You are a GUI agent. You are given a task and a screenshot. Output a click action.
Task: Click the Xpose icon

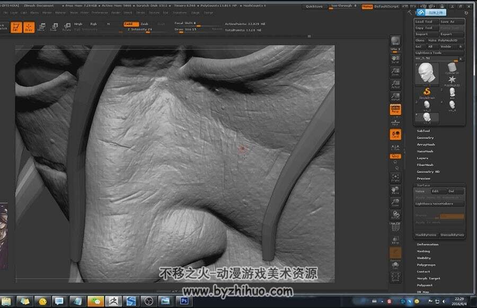click(x=395, y=277)
